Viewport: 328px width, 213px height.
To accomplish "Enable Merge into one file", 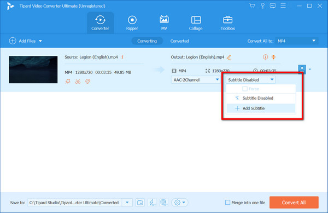I will point(227,203).
